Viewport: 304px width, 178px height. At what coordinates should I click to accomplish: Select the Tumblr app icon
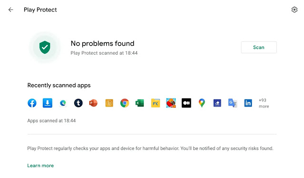click(78, 103)
